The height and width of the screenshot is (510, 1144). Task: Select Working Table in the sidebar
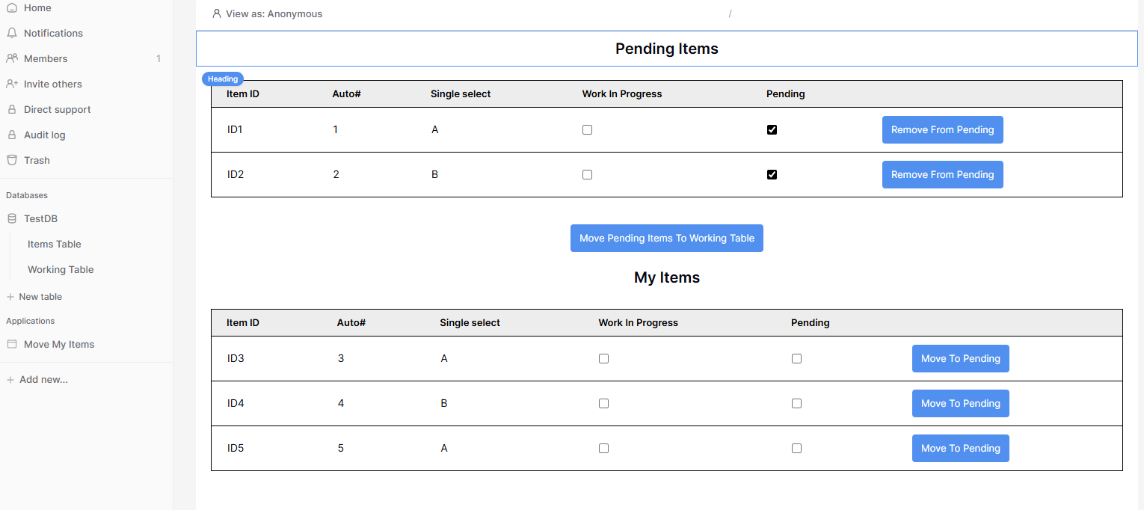(61, 270)
